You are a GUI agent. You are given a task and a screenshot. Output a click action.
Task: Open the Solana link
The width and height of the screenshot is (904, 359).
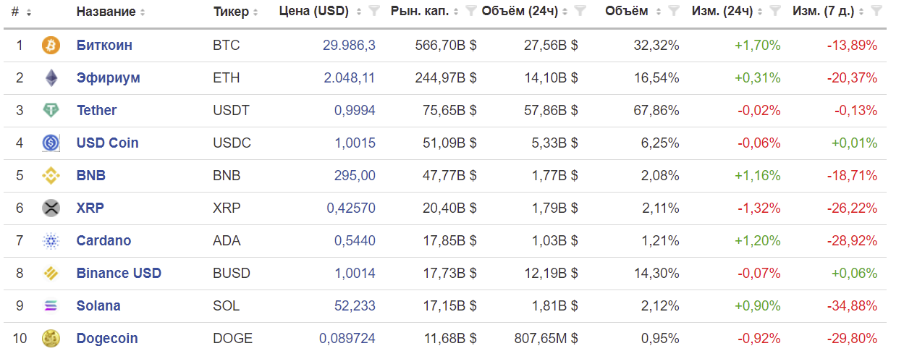point(98,306)
